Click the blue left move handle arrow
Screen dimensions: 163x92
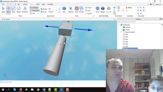coord(52,27)
